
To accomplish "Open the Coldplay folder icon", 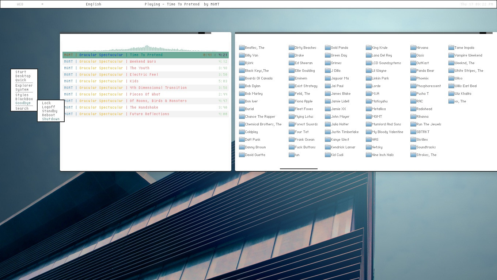I will click(242, 132).
